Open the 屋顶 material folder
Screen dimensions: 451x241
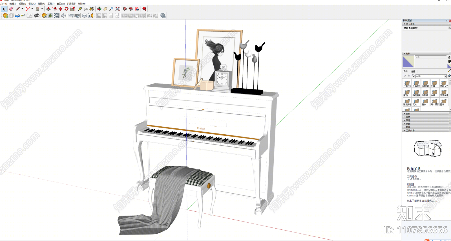[x=407, y=93]
